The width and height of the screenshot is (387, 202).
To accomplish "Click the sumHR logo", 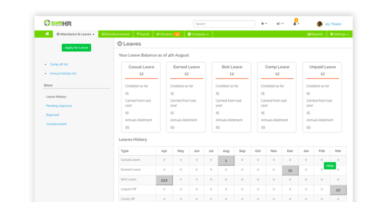I will [57, 23].
